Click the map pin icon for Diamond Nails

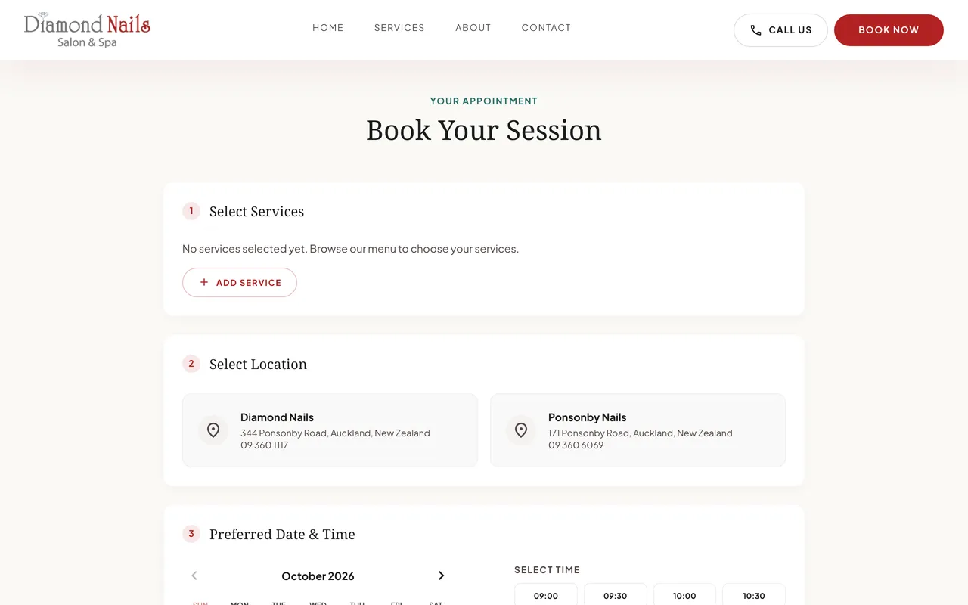pyautogui.click(x=213, y=430)
